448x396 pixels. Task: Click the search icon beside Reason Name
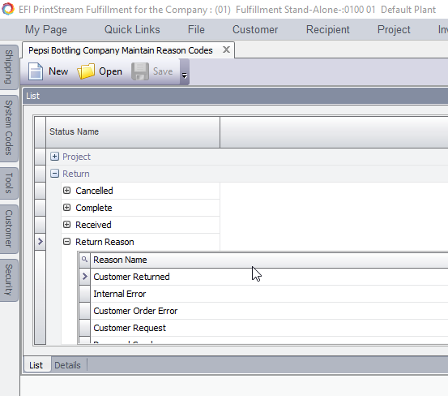point(84,260)
